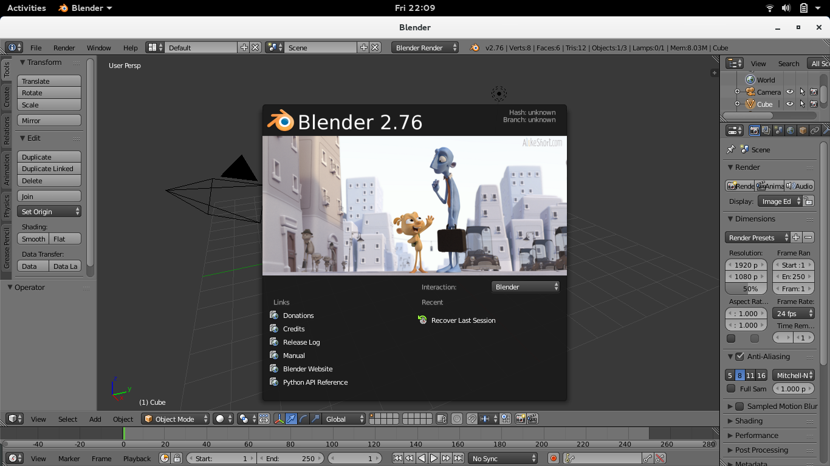Select the translate manipulator arrow icon
Image resolution: width=830 pixels, height=466 pixels.
click(x=292, y=419)
